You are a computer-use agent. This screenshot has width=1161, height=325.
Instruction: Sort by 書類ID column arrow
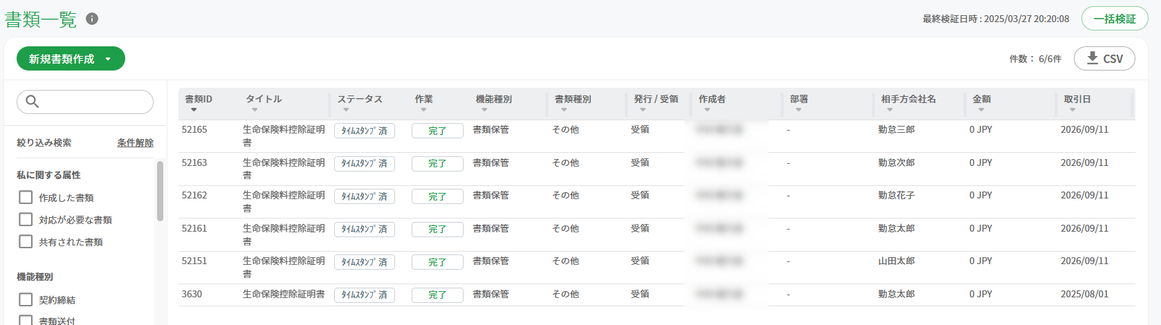194,110
